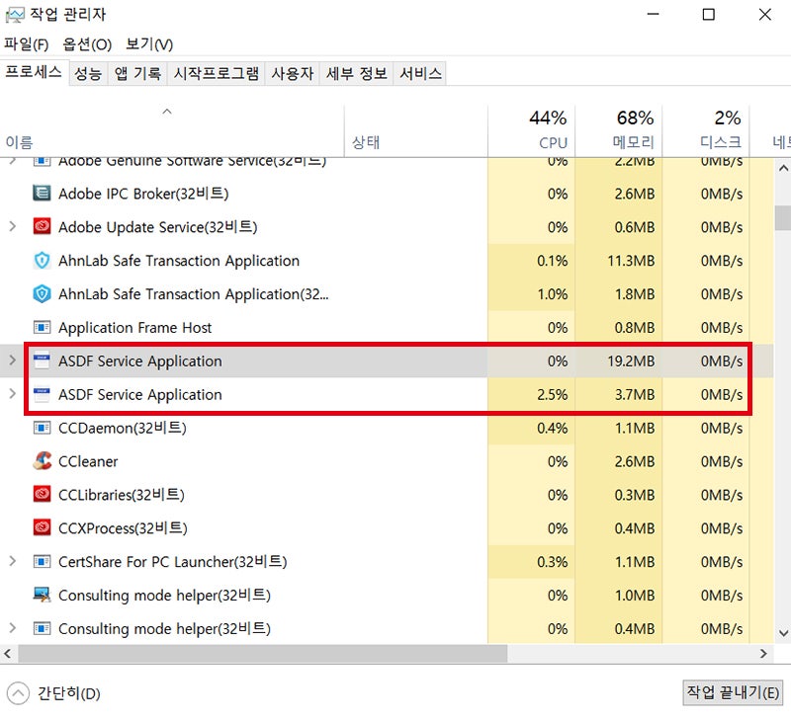Click the CCleaner application icon
791x721 pixels.
pos(43,460)
